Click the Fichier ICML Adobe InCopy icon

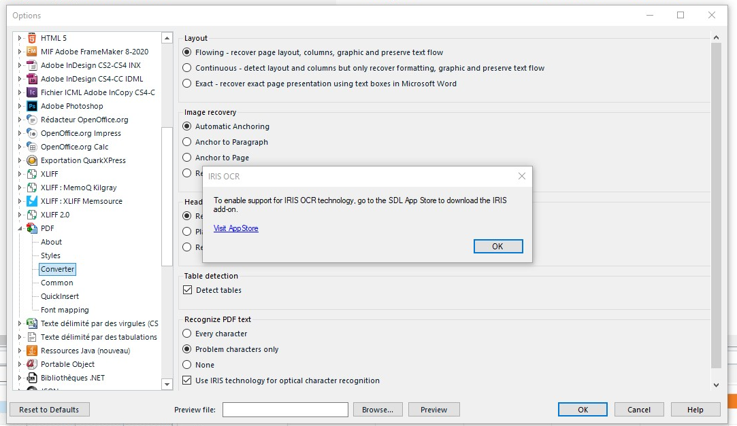pyautogui.click(x=32, y=92)
